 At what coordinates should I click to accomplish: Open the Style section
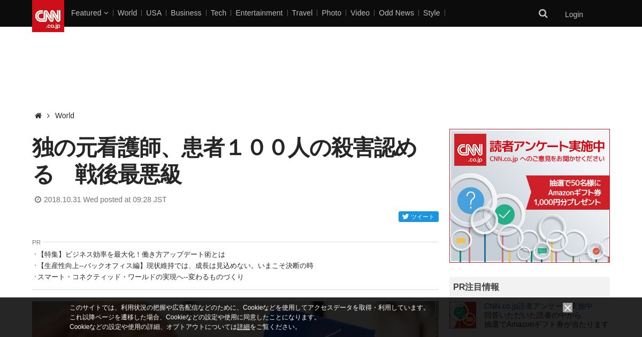(x=432, y=13)
